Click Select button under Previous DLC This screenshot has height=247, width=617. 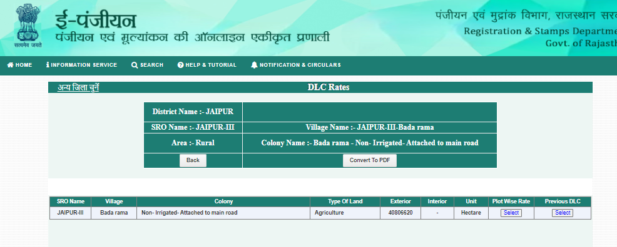coord(563,213)
